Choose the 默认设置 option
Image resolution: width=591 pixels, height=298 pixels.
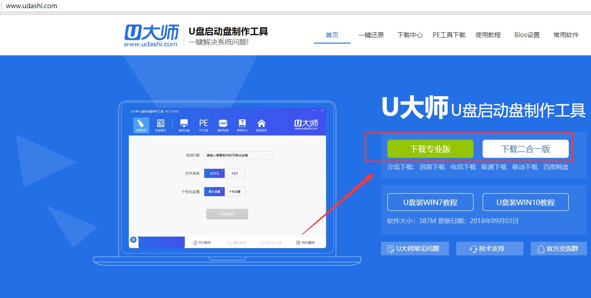click(x=215, y=191)
